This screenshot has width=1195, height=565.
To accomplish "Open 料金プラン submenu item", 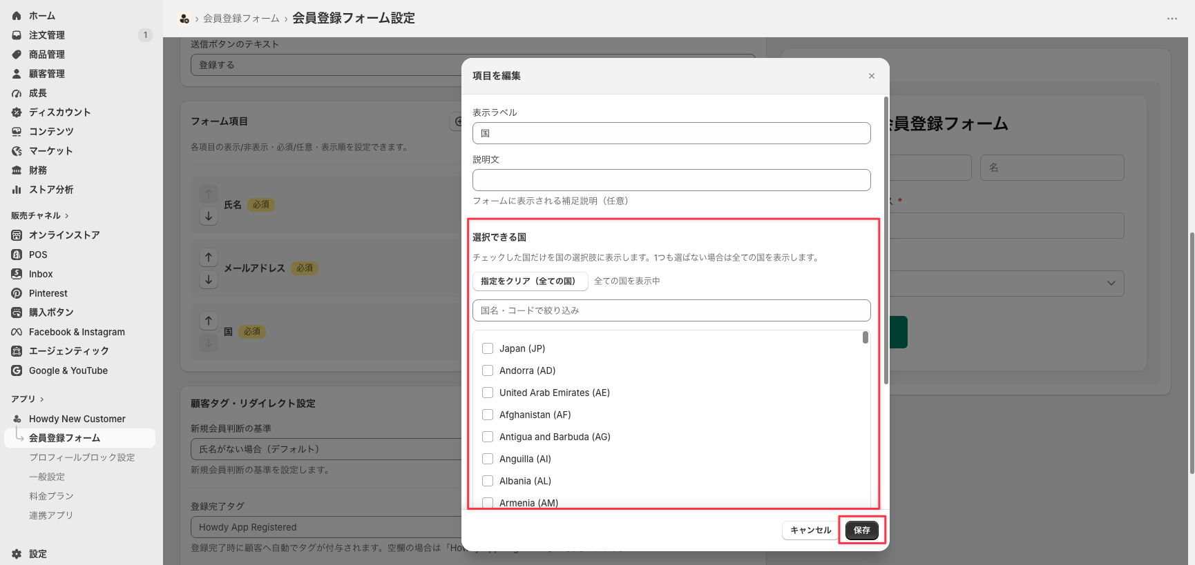I will (51, 496).
